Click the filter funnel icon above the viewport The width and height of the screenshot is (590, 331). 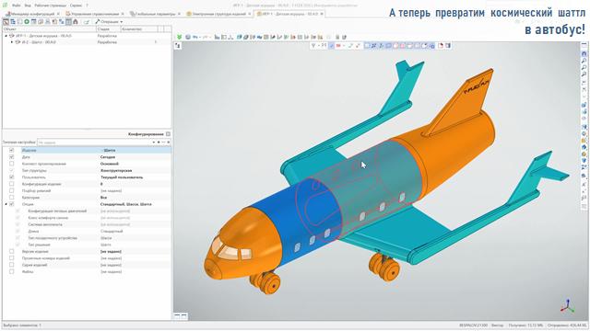(313, 45)
